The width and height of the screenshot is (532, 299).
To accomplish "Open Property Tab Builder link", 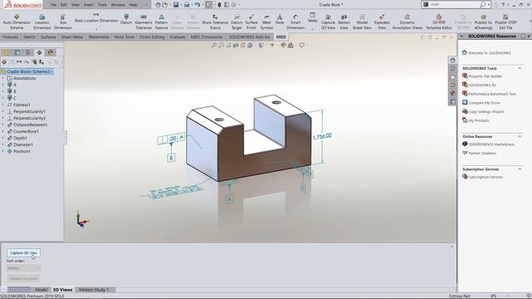I will (x=485, y=76).
